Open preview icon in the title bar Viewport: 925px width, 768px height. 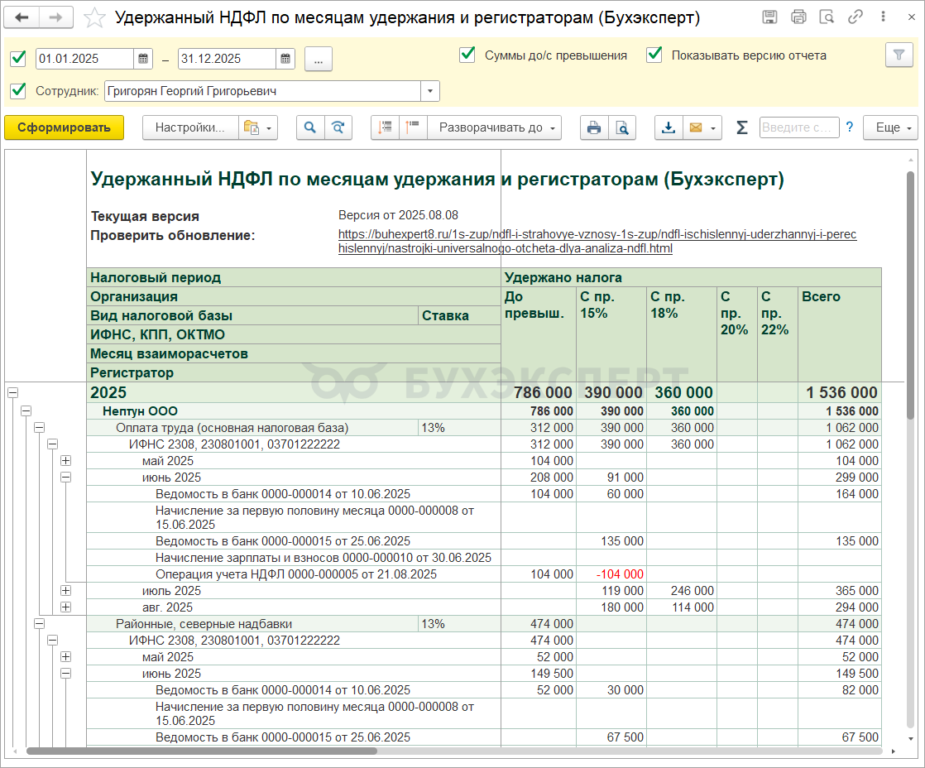(827, 17)
